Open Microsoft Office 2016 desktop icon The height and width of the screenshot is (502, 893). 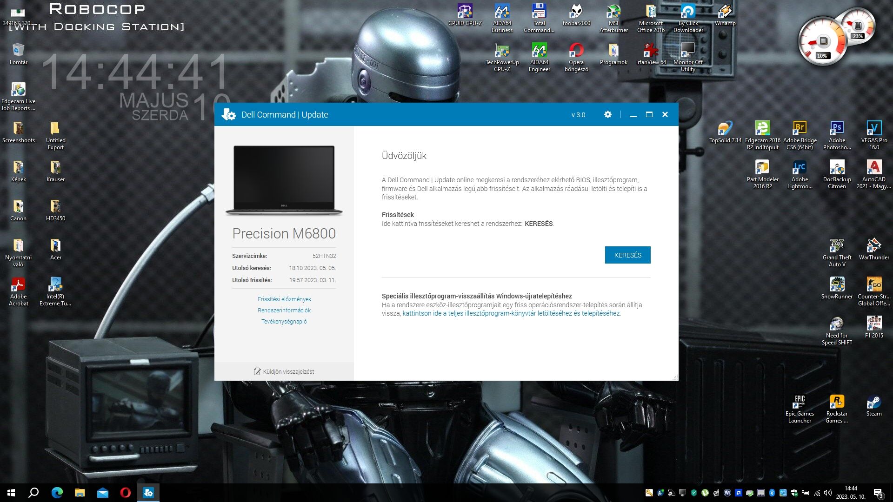[x=651, y=18]
